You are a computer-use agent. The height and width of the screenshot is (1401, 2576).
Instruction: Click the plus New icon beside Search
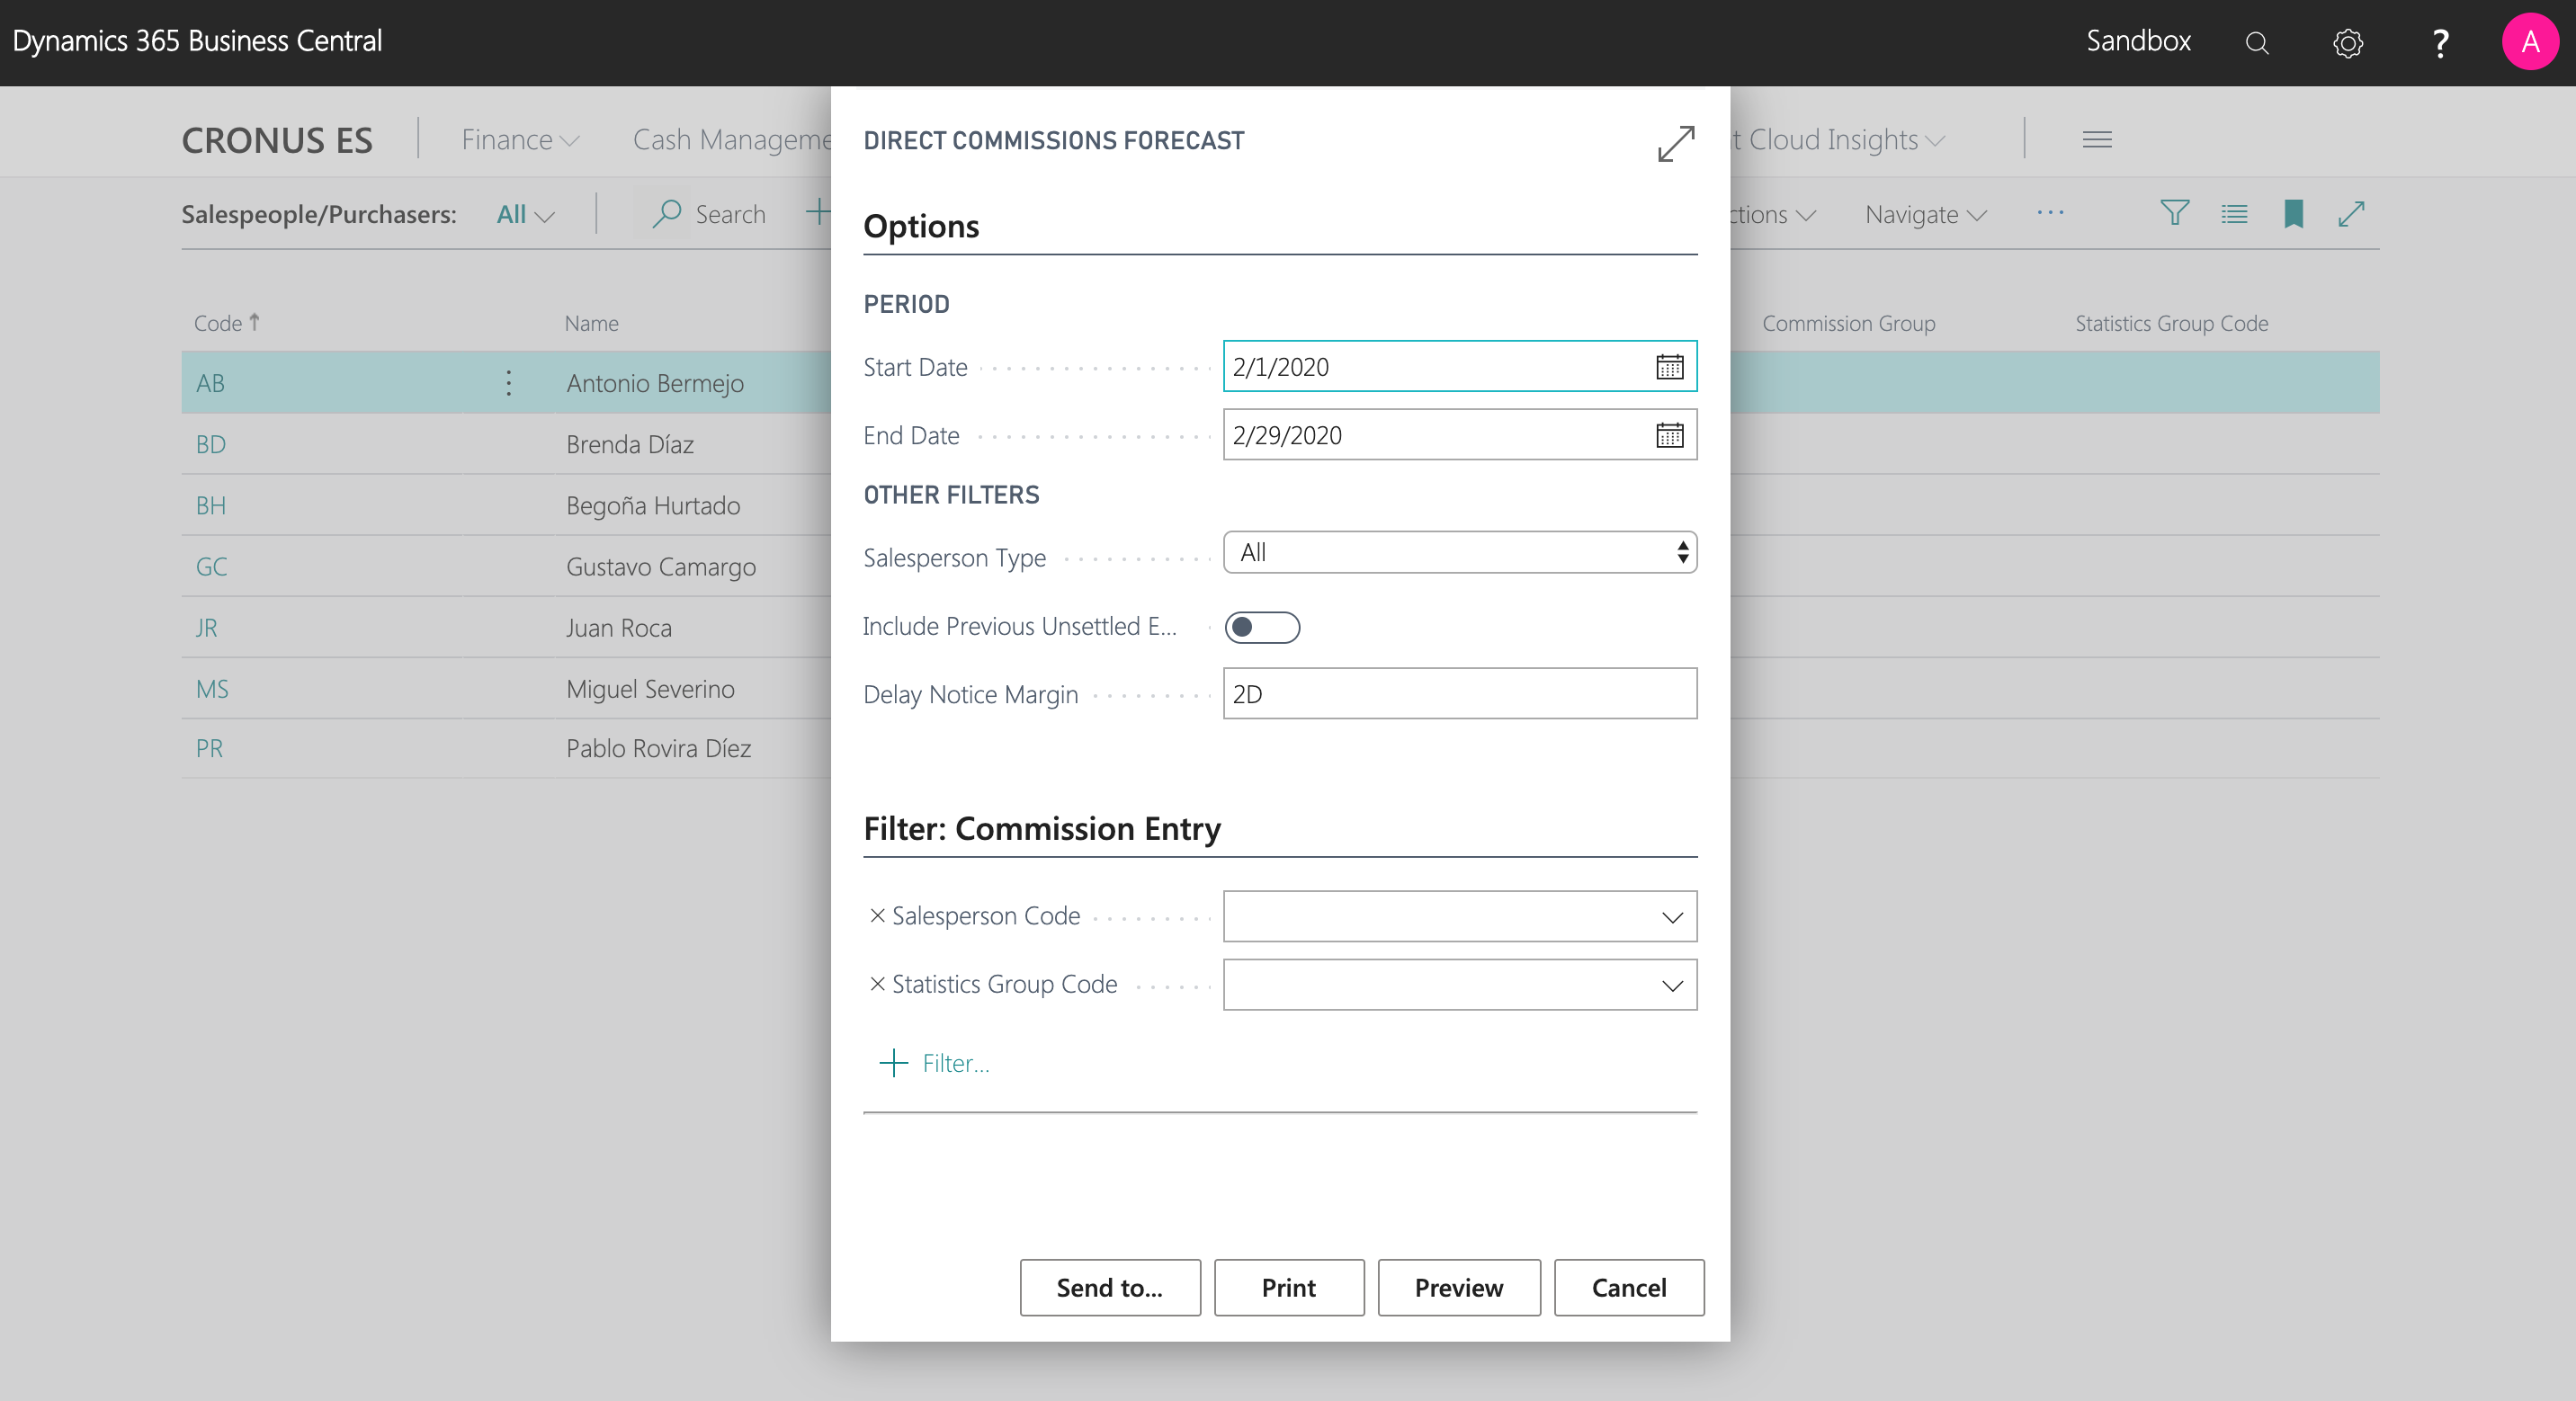tap(818, 211)
